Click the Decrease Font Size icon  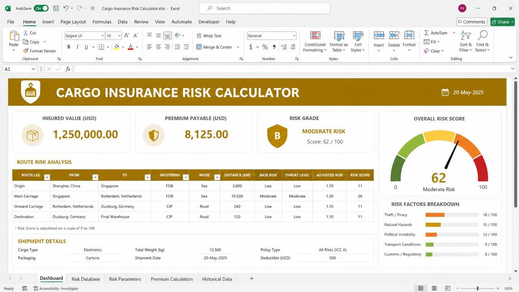pos(136,36)
